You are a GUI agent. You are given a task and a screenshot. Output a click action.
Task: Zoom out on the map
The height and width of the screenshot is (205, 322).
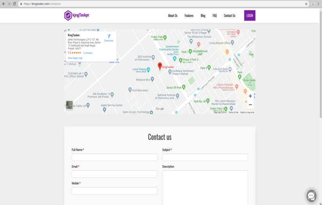tap(250, 105)
